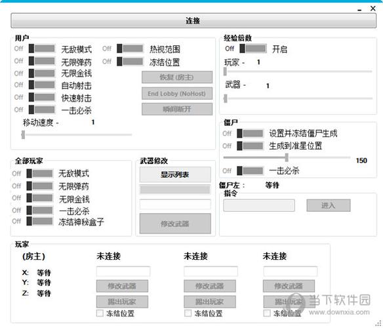This screenshot has height=328, width=383.
Task: Toggle 生成到准星位置 switch
Action: 251,146
